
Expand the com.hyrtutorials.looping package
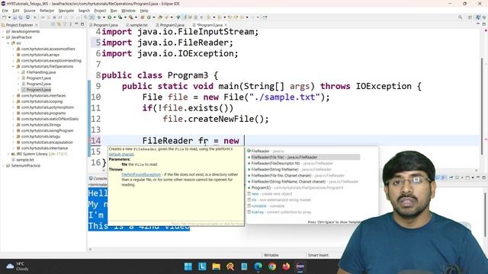click(x=14, y=101)
